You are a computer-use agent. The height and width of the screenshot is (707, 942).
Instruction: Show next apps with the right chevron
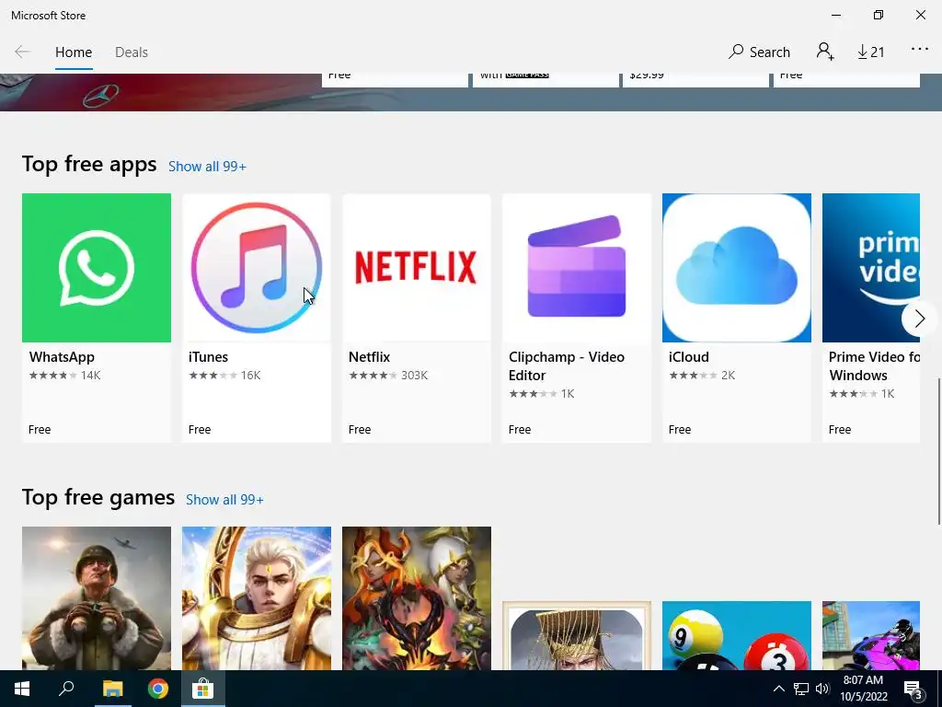[x=919, y=319]
